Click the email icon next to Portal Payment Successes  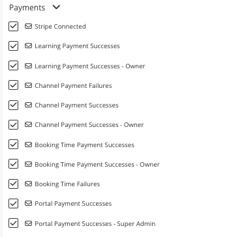28,203
